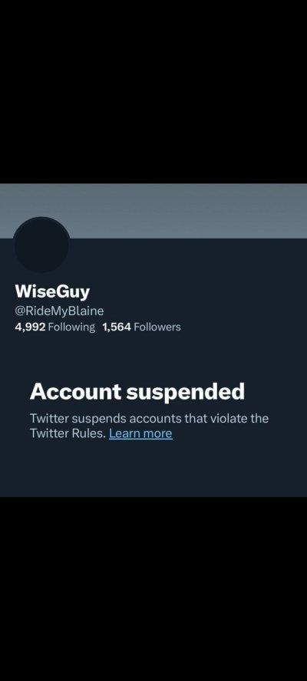Screen dimensions: 307x681
Task: Click the gray profile header banner
Action: point(153,211)
